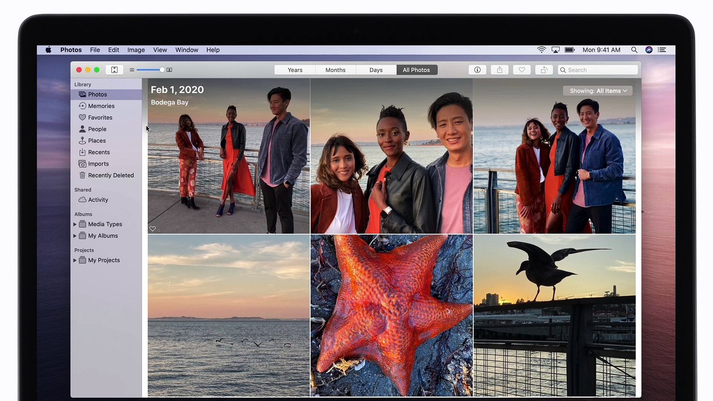Select the close-up selfie of three friends

coord(392,156)
